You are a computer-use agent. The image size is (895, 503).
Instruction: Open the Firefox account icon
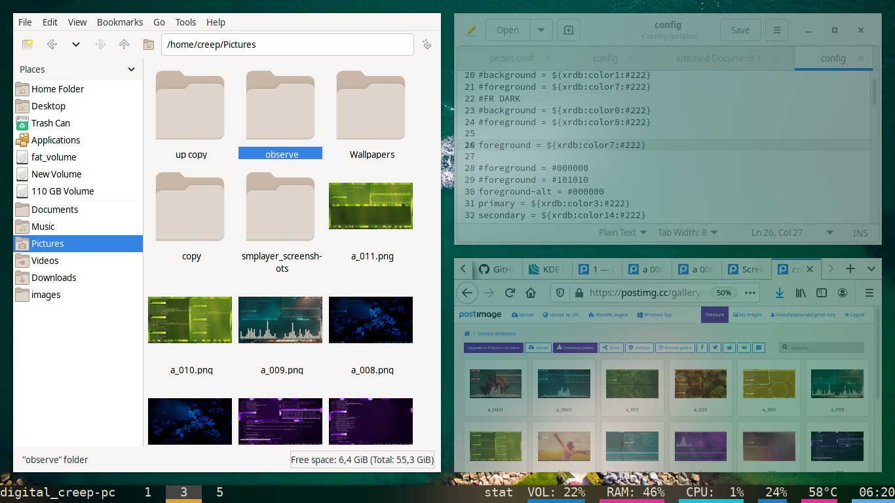[x=843, y=293]
